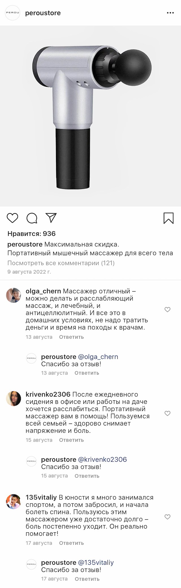Click the Perou profile logo in the header

13,13
